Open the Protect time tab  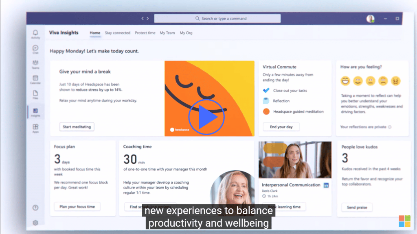[145, 33]
